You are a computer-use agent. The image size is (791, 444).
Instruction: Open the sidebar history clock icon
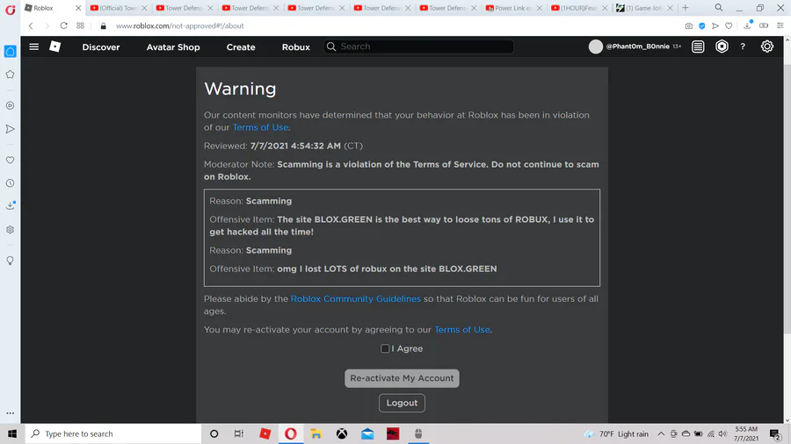10,183
